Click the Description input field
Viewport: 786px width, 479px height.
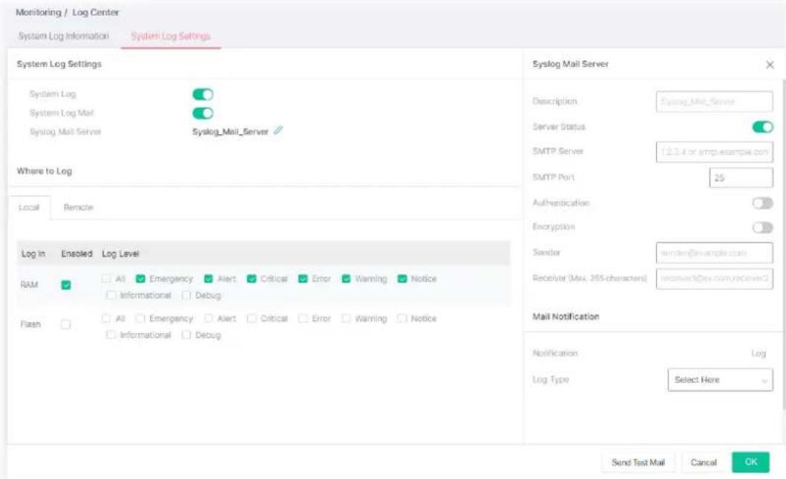point(714,102)
